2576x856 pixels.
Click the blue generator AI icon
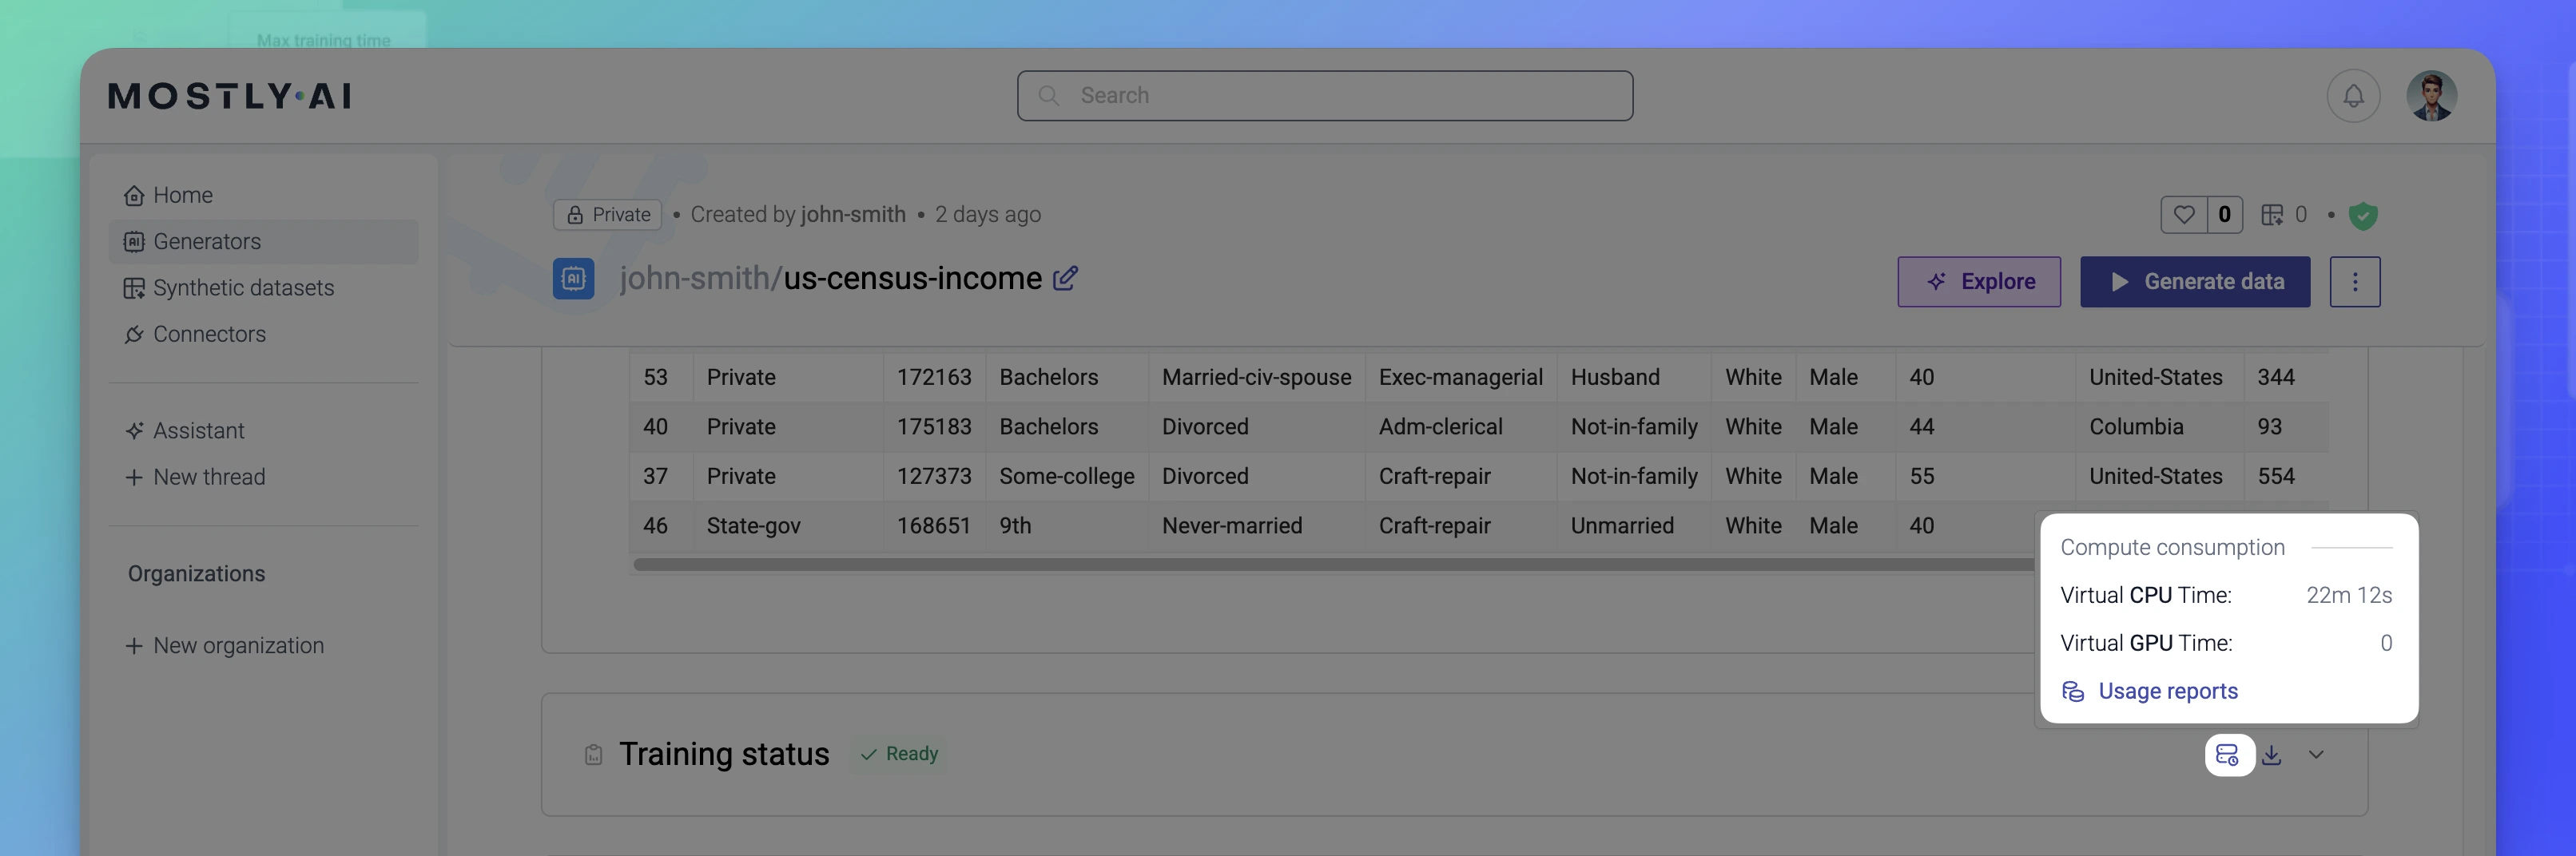(x=574, y=279)
